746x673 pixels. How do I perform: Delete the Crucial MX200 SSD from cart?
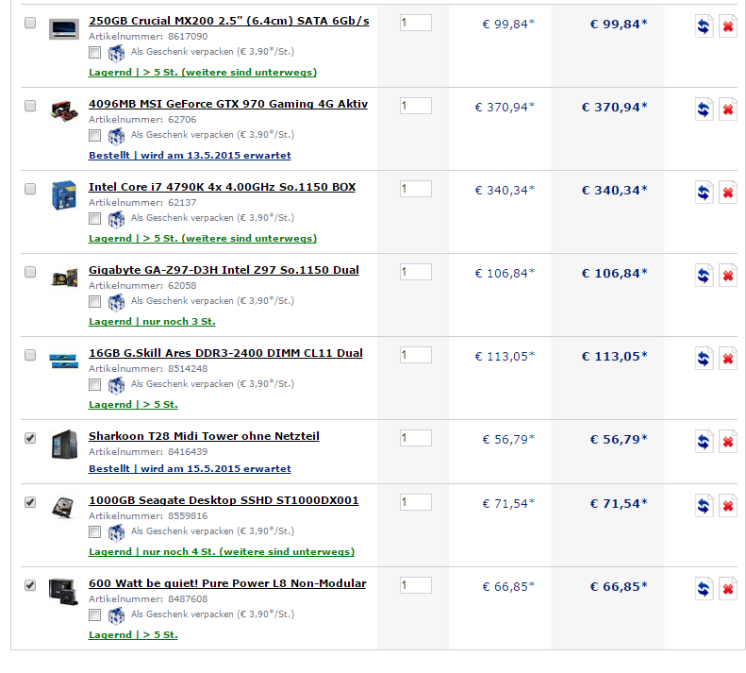[x=728, y=26]
